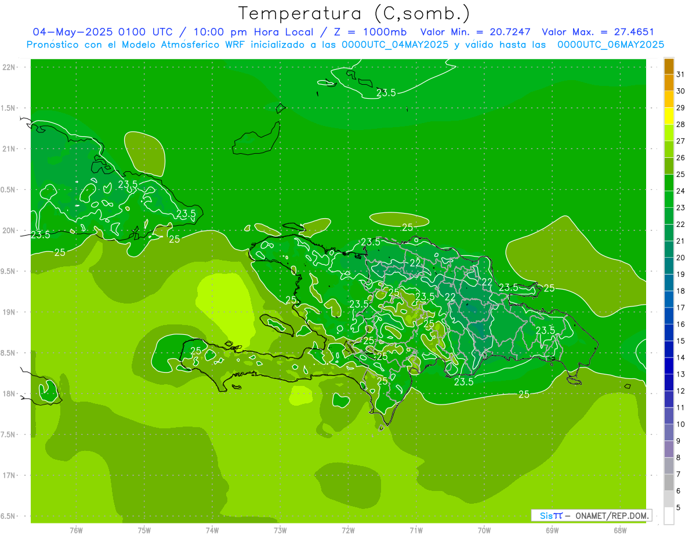Screen dimensions: 696x538
Task: Click the legend value 20
Action: (x=681, y=258)
